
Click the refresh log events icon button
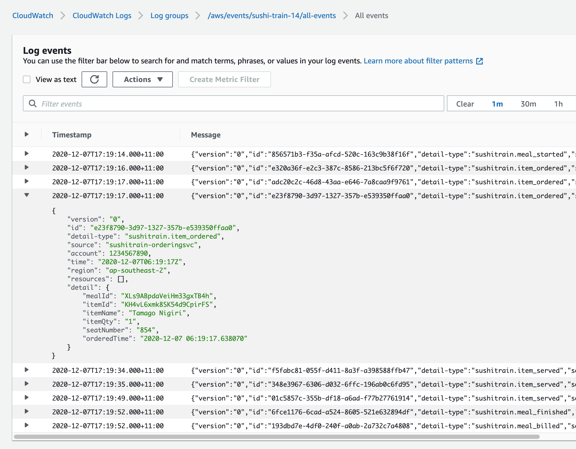tap(94, 79)
